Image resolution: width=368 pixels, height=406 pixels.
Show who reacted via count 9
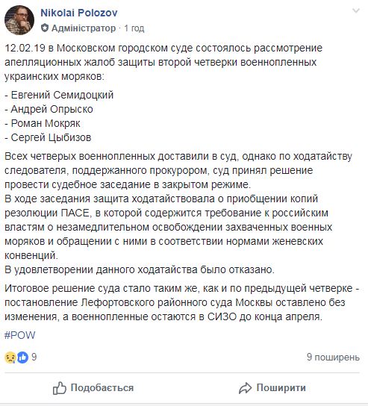click(34, 357)
